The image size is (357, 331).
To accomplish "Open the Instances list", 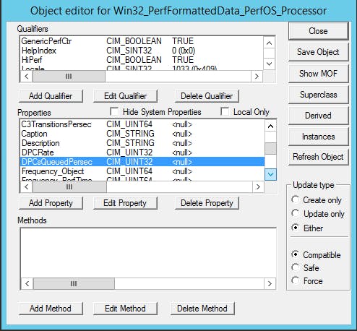I will click(x=318, y=137).
